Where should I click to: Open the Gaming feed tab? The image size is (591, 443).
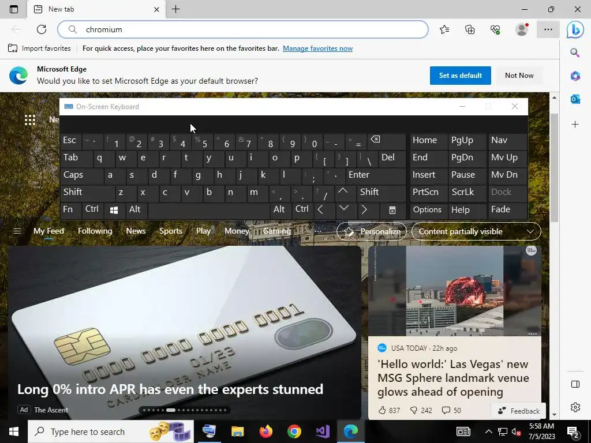pyautogui.click(x=276, y=231)
